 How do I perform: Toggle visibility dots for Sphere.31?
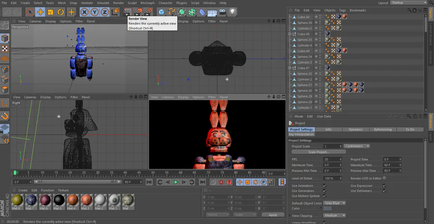pos(320,85)
